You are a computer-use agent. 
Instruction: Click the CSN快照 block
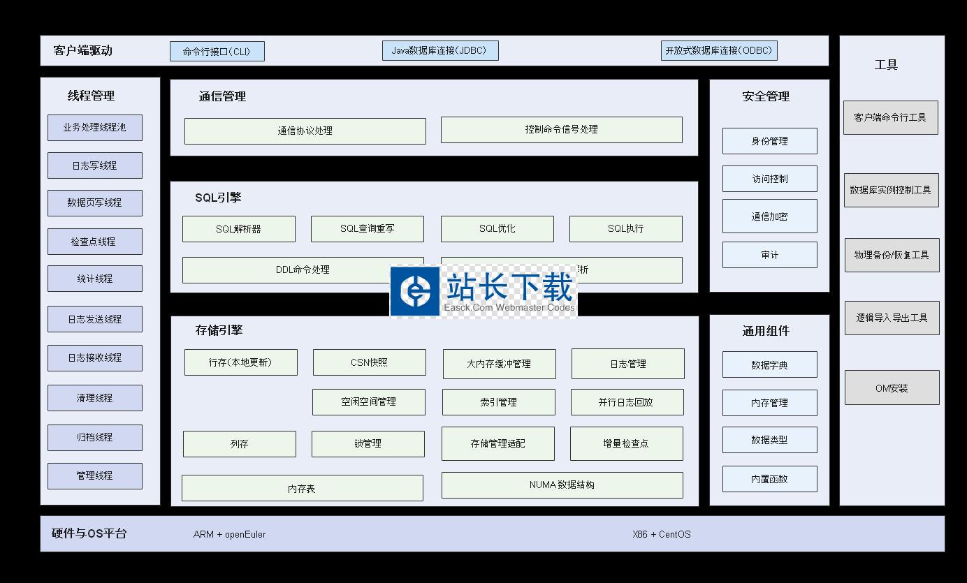click(369, 362)
